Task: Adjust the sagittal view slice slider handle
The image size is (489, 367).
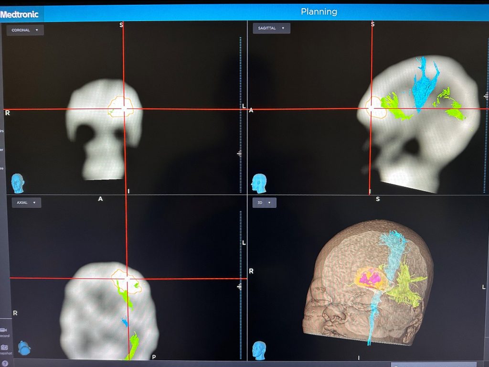Action: (486, 96)
